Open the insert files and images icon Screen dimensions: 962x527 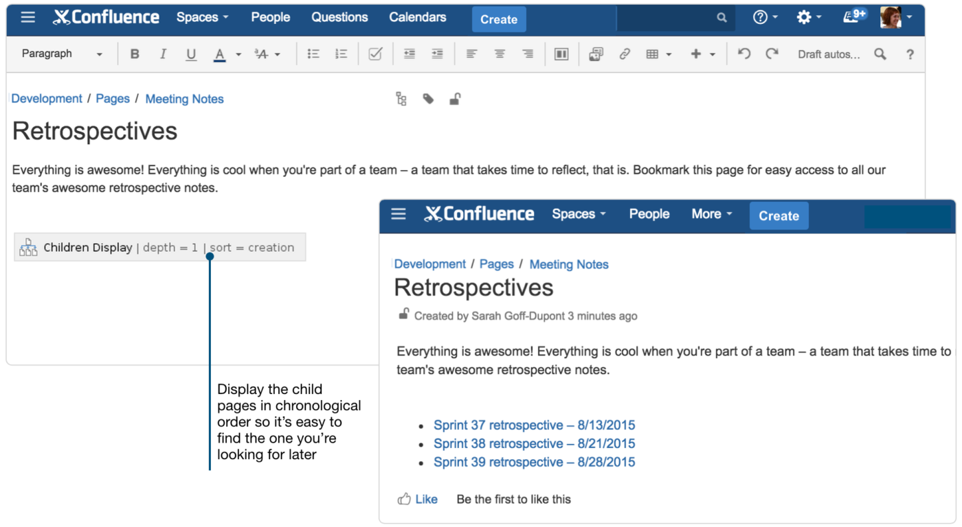(x=595, y=54)
